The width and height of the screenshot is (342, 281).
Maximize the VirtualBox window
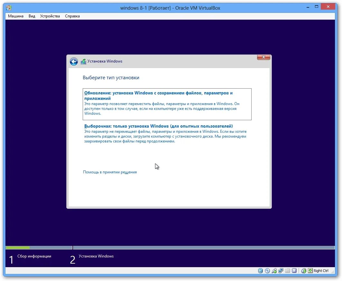coord(317,7)
